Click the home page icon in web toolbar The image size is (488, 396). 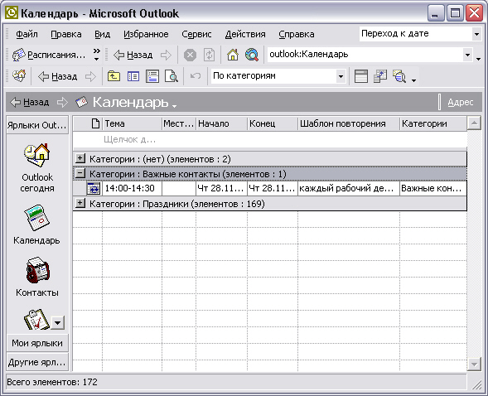[233, 55]
